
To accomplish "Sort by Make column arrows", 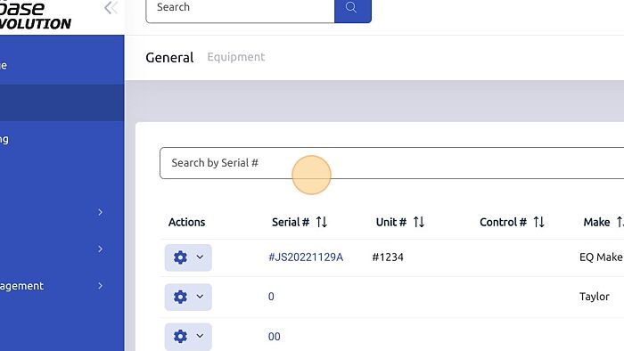I will (620, 222).
